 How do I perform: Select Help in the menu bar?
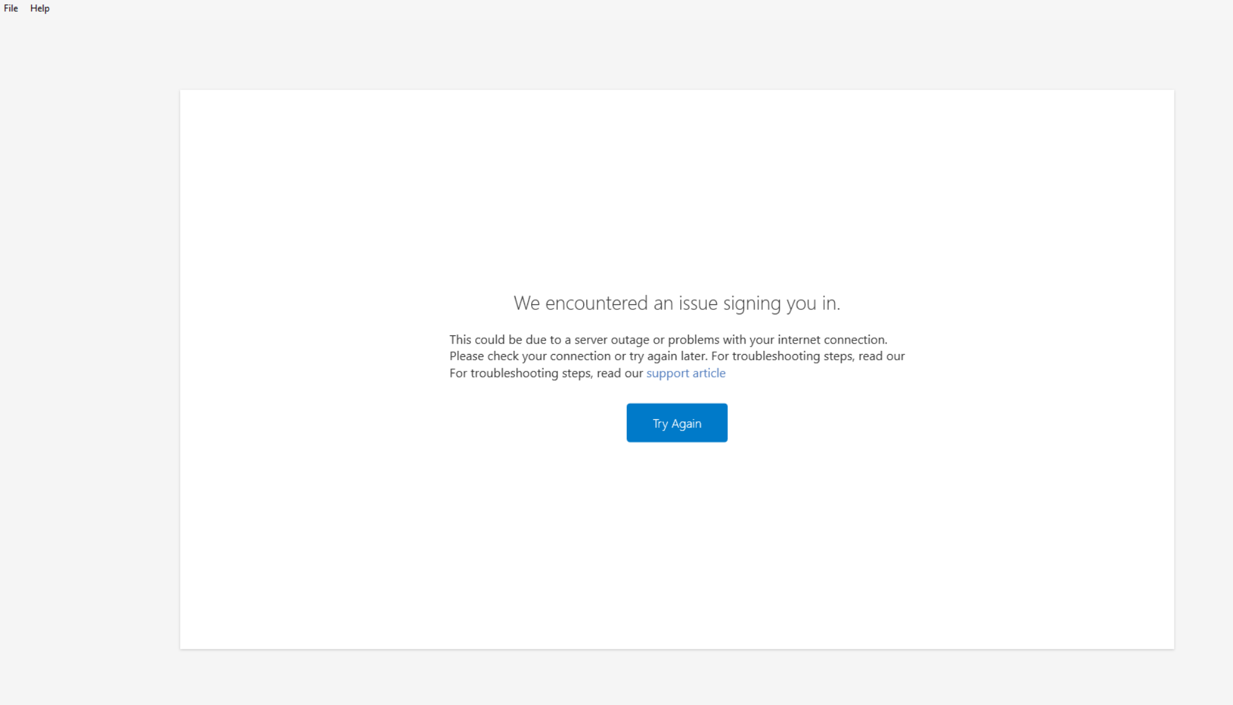40,8
